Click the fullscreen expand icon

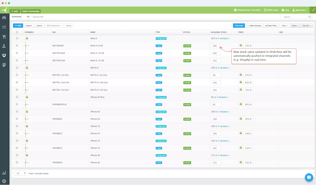pos(311,9)
